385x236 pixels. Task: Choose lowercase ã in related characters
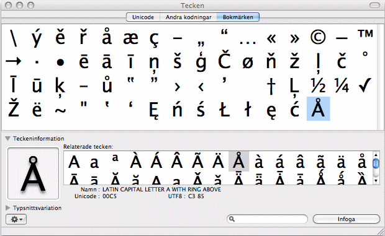(320, 162)
